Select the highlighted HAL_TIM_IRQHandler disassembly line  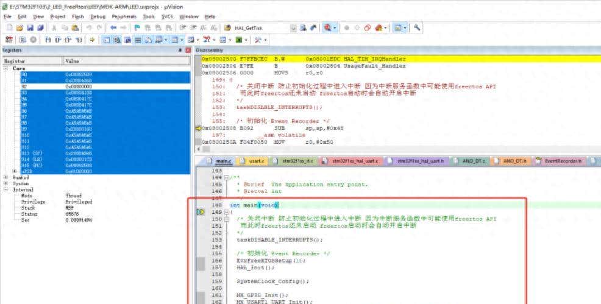click(x=401, y=59)
